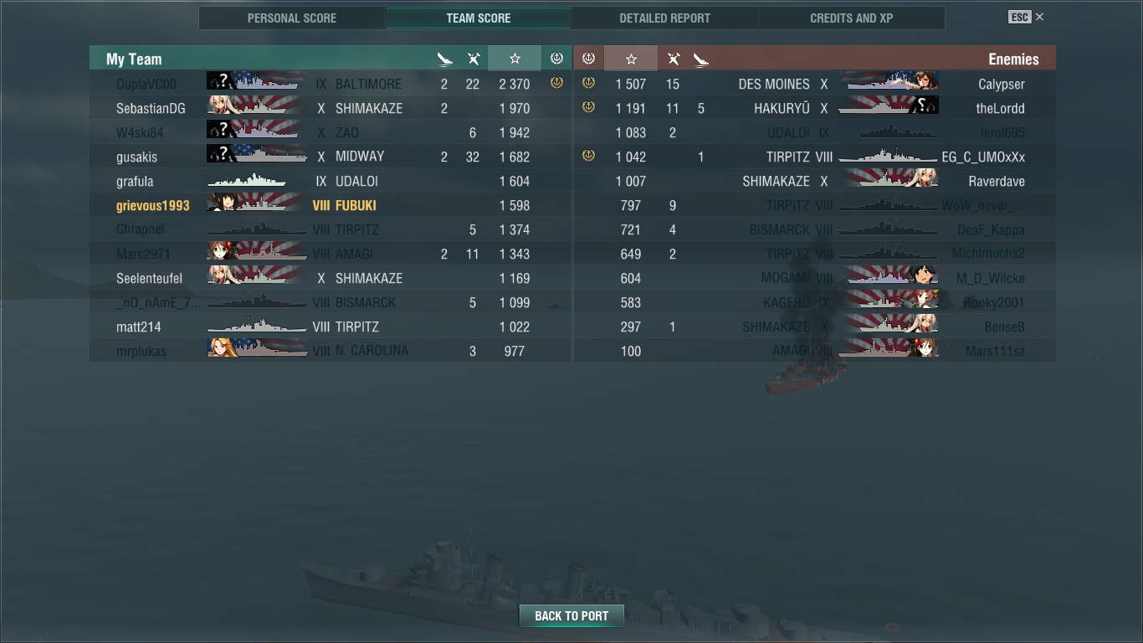Select enemy player Calypser
Viewport: 1143px width, 643px height.
1002,84
